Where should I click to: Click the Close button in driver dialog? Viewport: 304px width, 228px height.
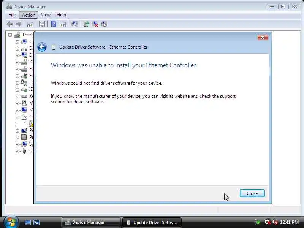(252, 193)
